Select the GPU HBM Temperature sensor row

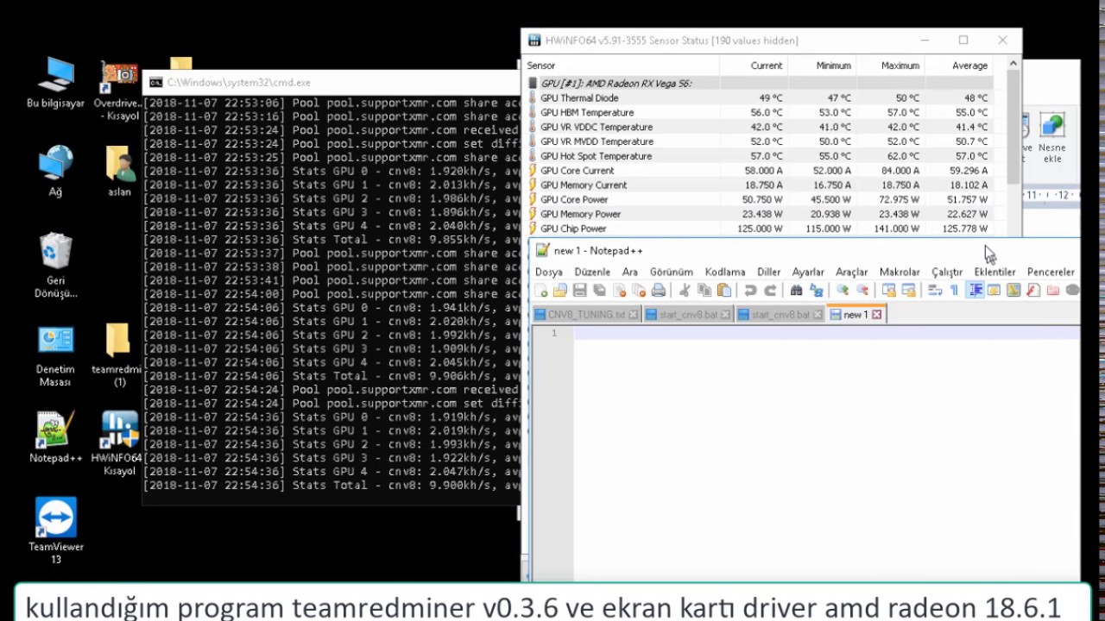point(758,112)
